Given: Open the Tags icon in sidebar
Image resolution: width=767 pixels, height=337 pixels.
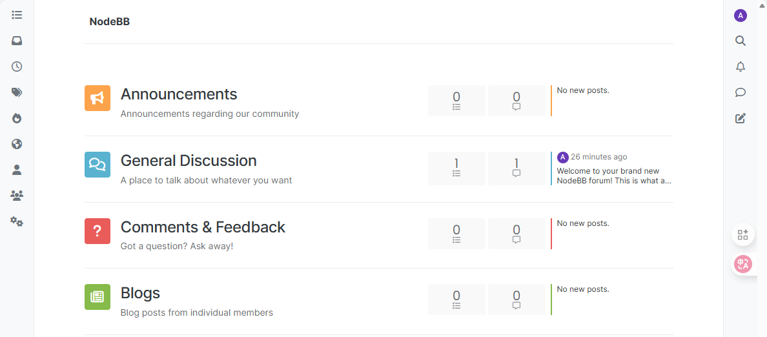Looking at the screenshot, I should pyautogui.click(x=17, y=92).
